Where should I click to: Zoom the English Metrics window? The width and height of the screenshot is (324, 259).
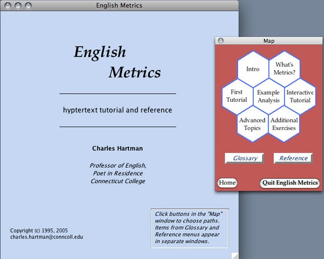(x=28, y=5)
